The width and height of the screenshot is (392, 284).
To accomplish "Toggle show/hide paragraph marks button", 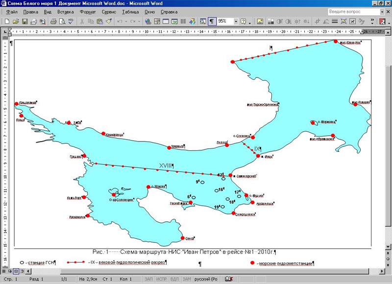I will tap(212, 22).
